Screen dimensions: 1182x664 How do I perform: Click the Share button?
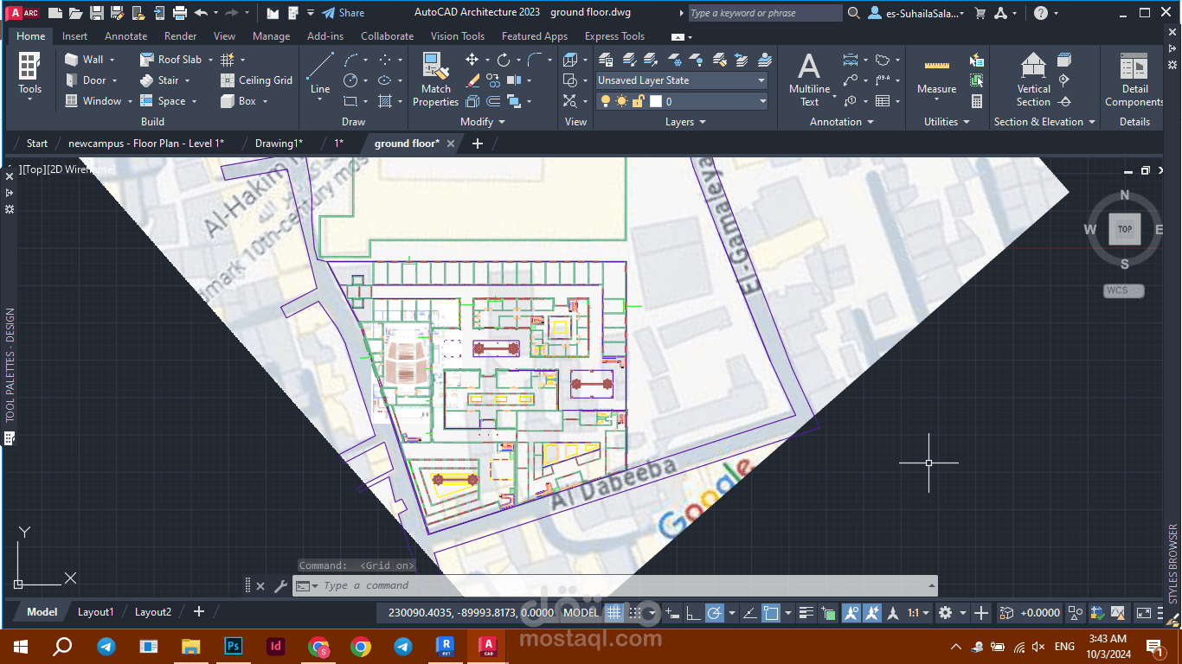(344, 13)
